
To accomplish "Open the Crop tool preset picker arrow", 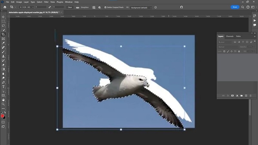I will point(15,7).
